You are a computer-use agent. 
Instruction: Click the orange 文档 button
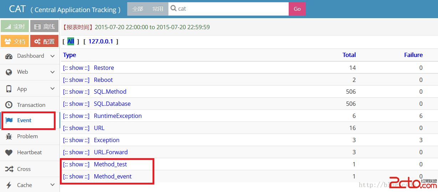15,41
